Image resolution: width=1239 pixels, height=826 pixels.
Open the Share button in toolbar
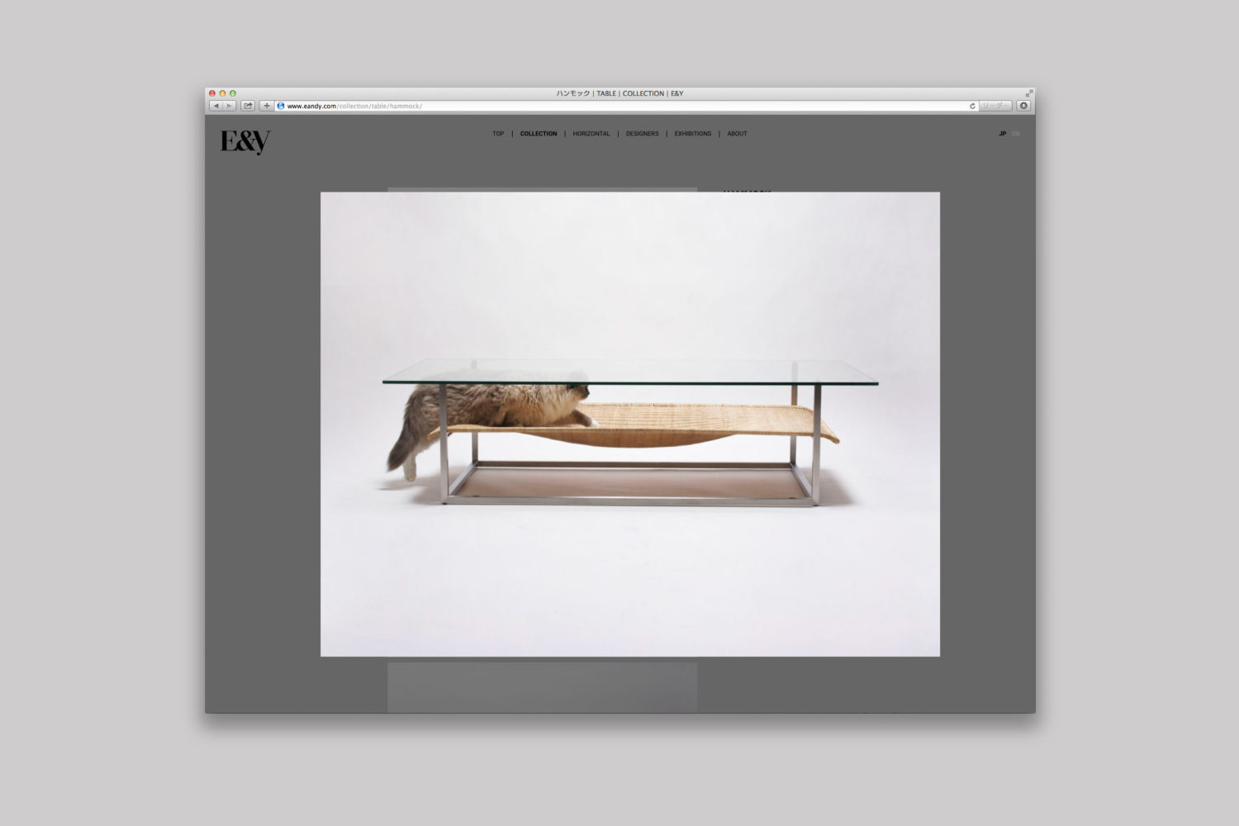[248, 106]
